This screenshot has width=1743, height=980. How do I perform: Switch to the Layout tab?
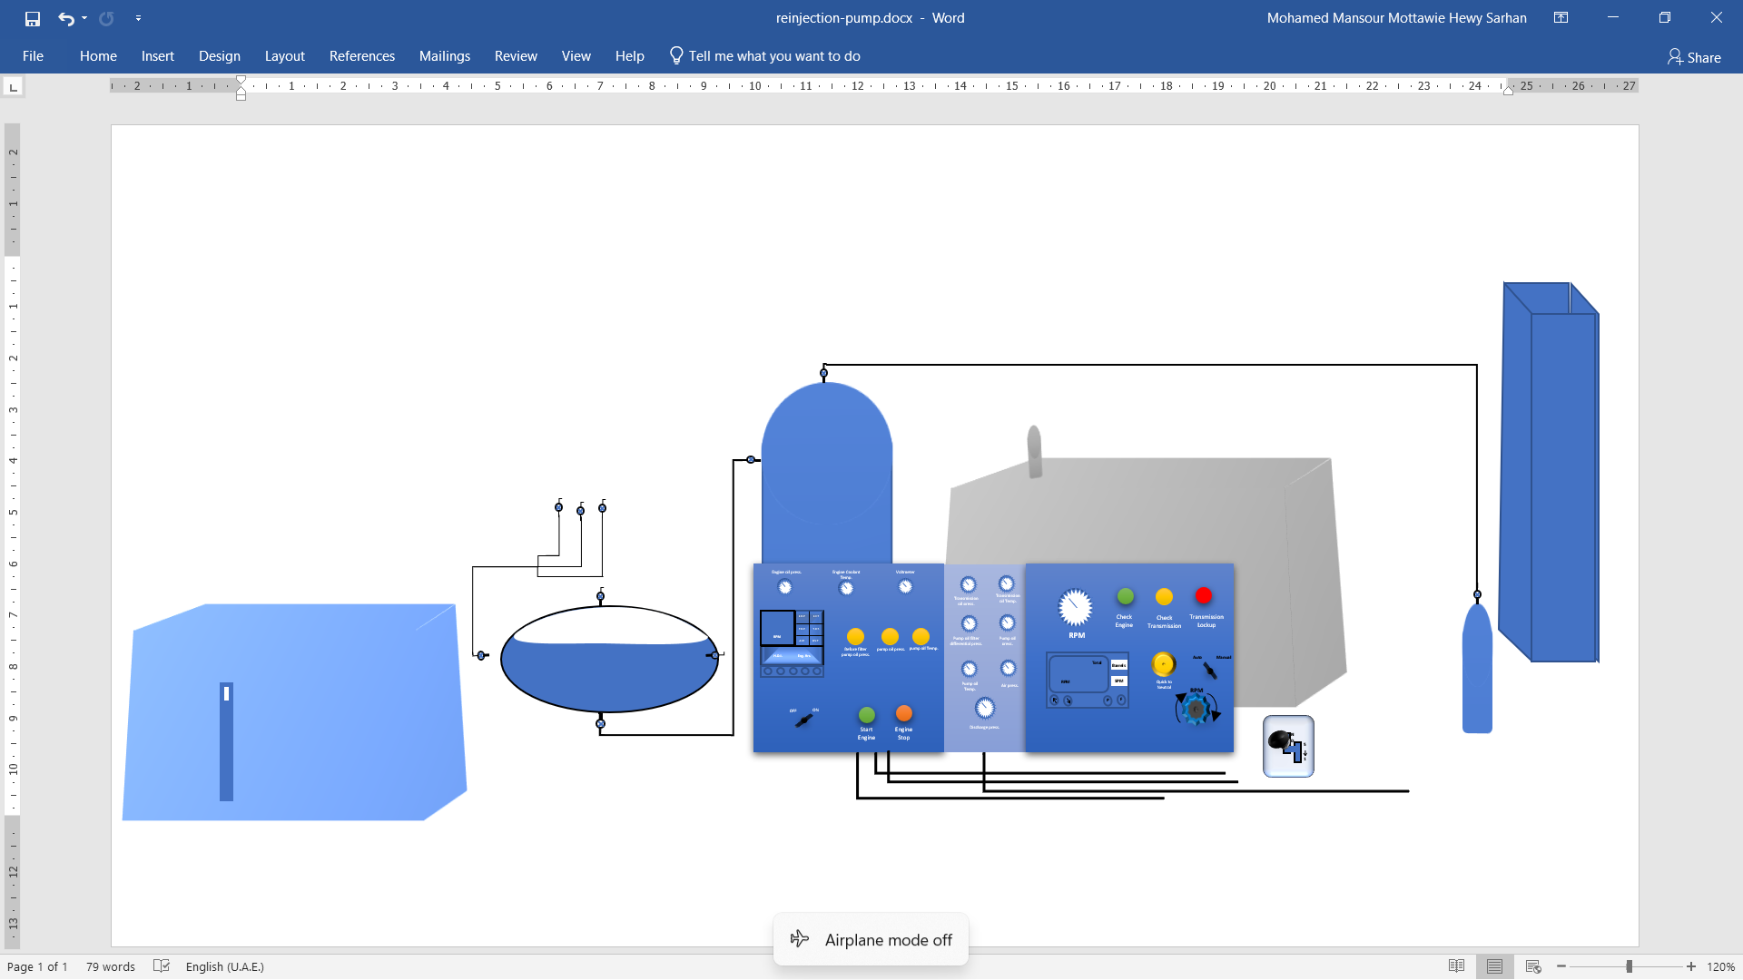(x=284, y=56)
